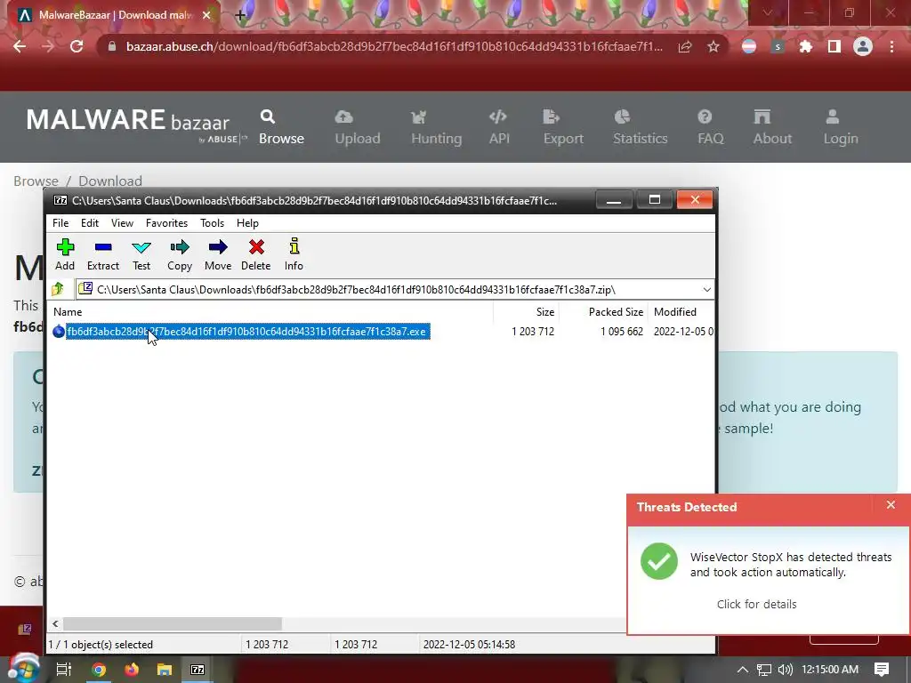The height and width of the screenshot is (683, 911).
Task: Open the File menu in 7-Zip
Action: coord(60,223)
